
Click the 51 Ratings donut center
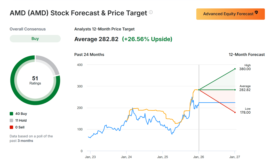[35, 80]
